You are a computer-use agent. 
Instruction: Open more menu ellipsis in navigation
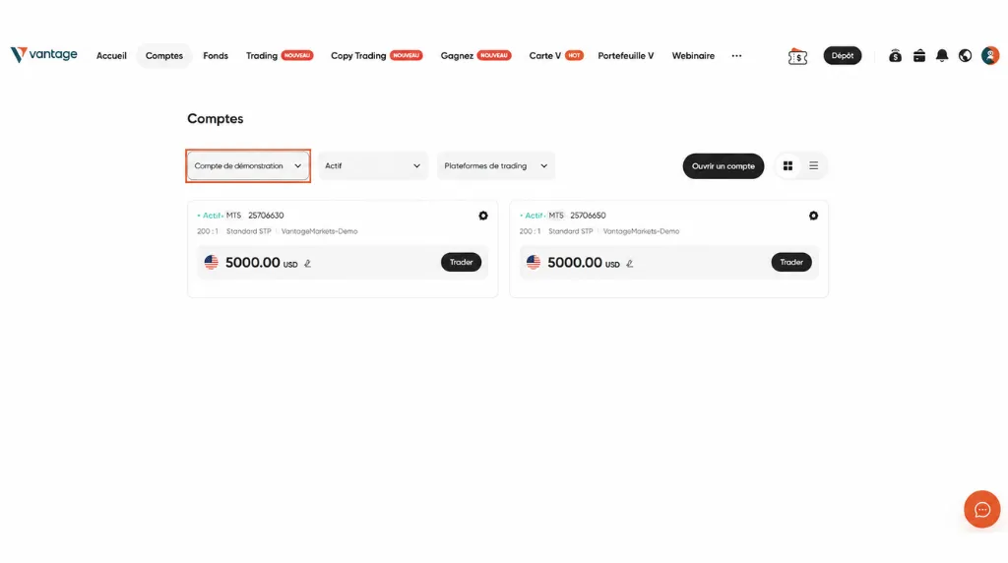[736, 56]
